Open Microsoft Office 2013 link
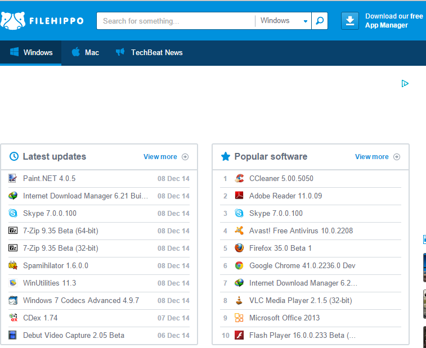426x348 pixels. pos(284,318)
